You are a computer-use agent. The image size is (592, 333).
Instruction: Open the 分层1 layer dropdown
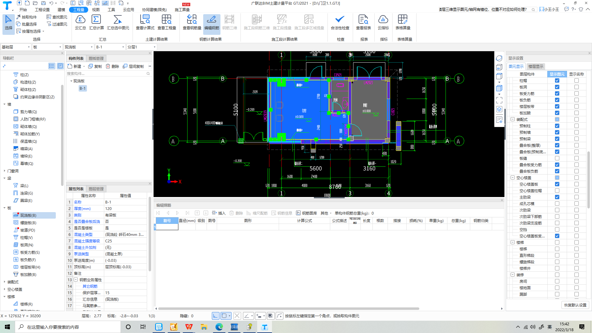coord(142,47)
